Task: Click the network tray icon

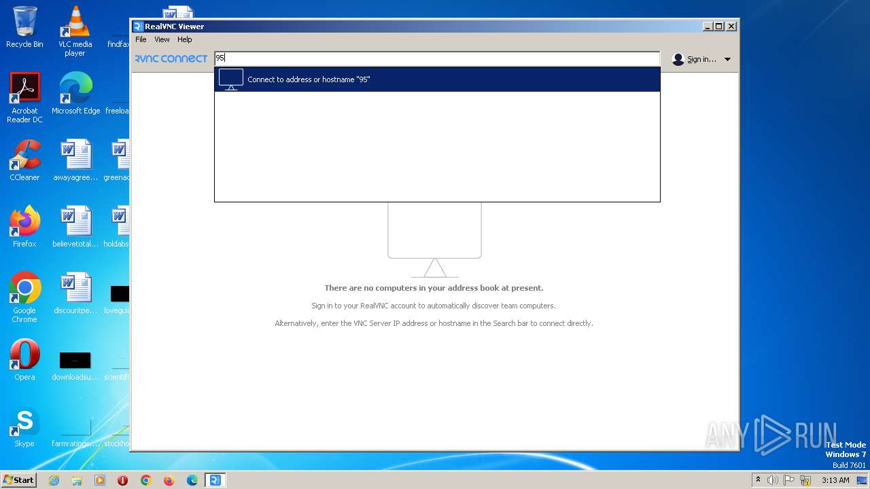Action: click(805, 480)
